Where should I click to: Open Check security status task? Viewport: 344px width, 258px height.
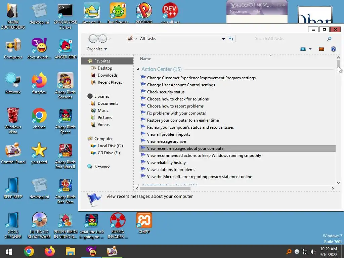coord(166,92)
